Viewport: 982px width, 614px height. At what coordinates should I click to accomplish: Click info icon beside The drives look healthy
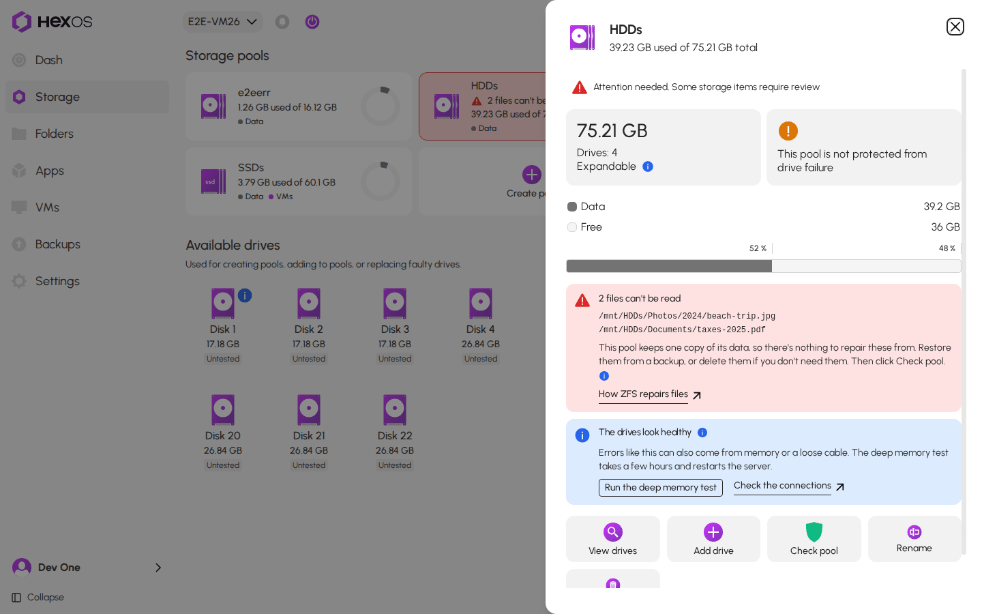702,433
